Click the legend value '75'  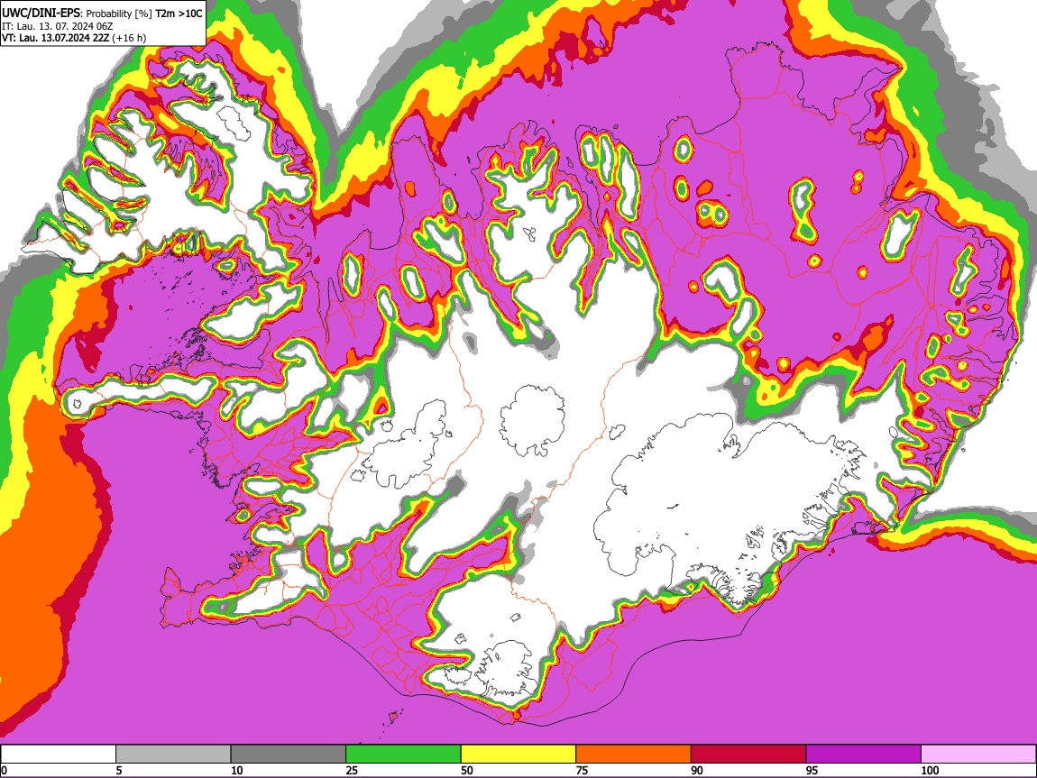click(582, 770)
